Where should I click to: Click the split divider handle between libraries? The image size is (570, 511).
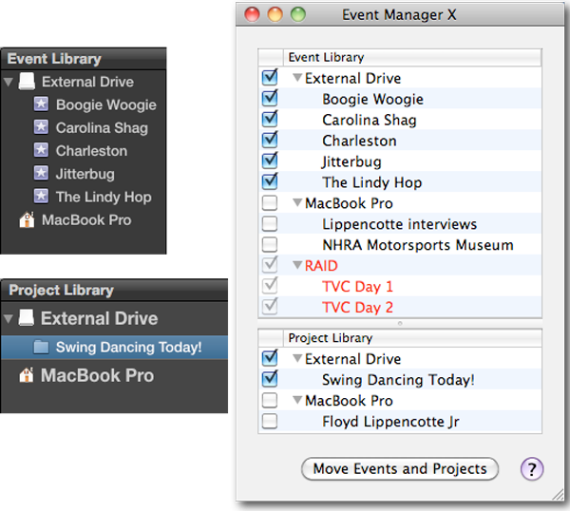400,323
